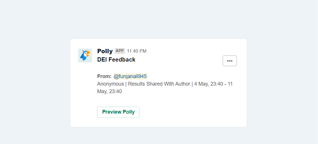The height and width of the screenshot is (144, 318).
Task: Click the Polly parrot avatar icon
Action: coord(85,56)
